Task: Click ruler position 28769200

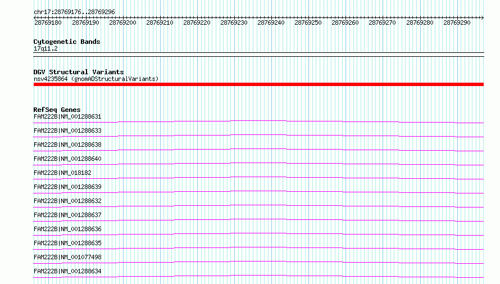Action: pyautogui.click(x=122, y=22)
